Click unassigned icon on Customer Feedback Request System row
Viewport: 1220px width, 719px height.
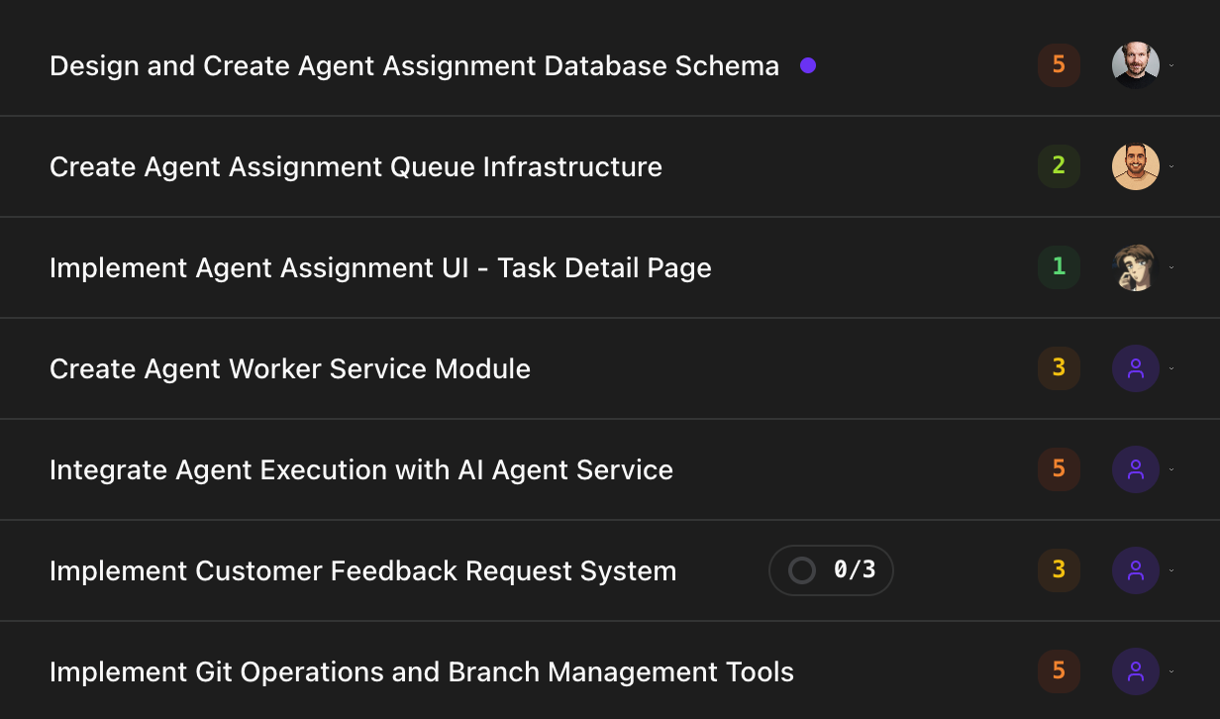point(1135,570)
